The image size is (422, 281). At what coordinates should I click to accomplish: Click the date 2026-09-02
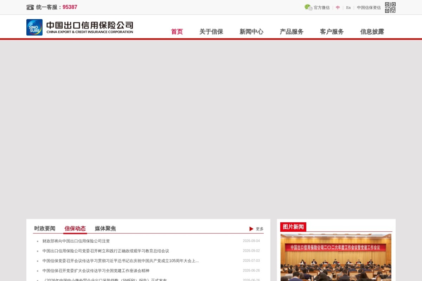pos(251,251)
